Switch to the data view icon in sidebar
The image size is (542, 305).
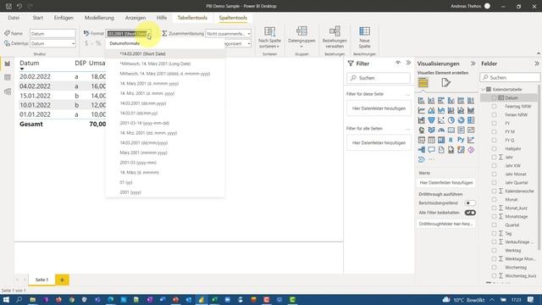point(8,77)
